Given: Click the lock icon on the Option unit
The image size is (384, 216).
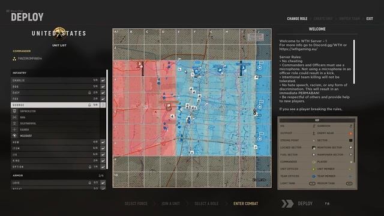Looking at the screenshot, I should (x=89, y=167).
